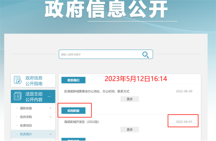Click 更多 under 联系我们 section

[x=130, y=99]
